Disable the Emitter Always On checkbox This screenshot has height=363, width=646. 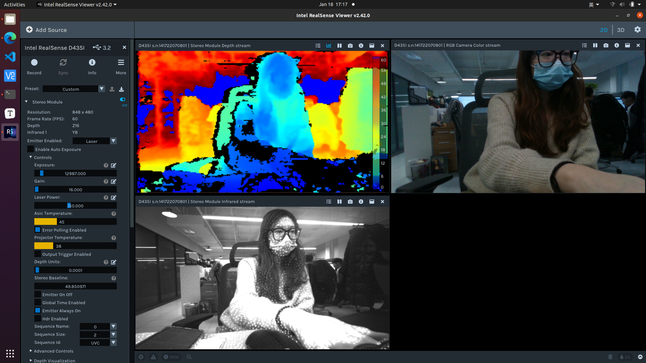coord(38,310)
